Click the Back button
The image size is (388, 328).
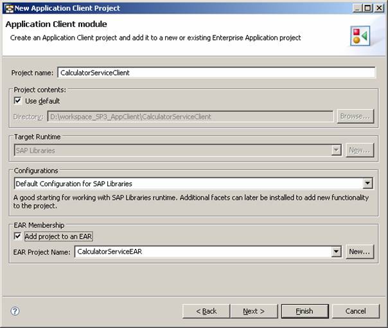coord(206,311)
